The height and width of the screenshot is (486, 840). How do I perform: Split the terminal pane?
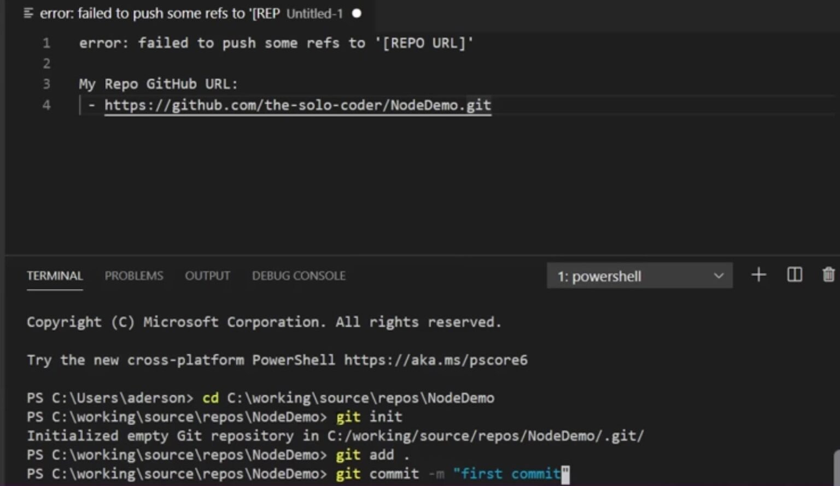(794, 275)
